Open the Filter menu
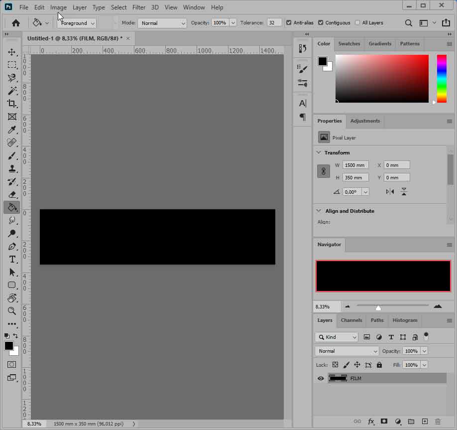This screenshot has height=430, width=457. coord(139,7)
